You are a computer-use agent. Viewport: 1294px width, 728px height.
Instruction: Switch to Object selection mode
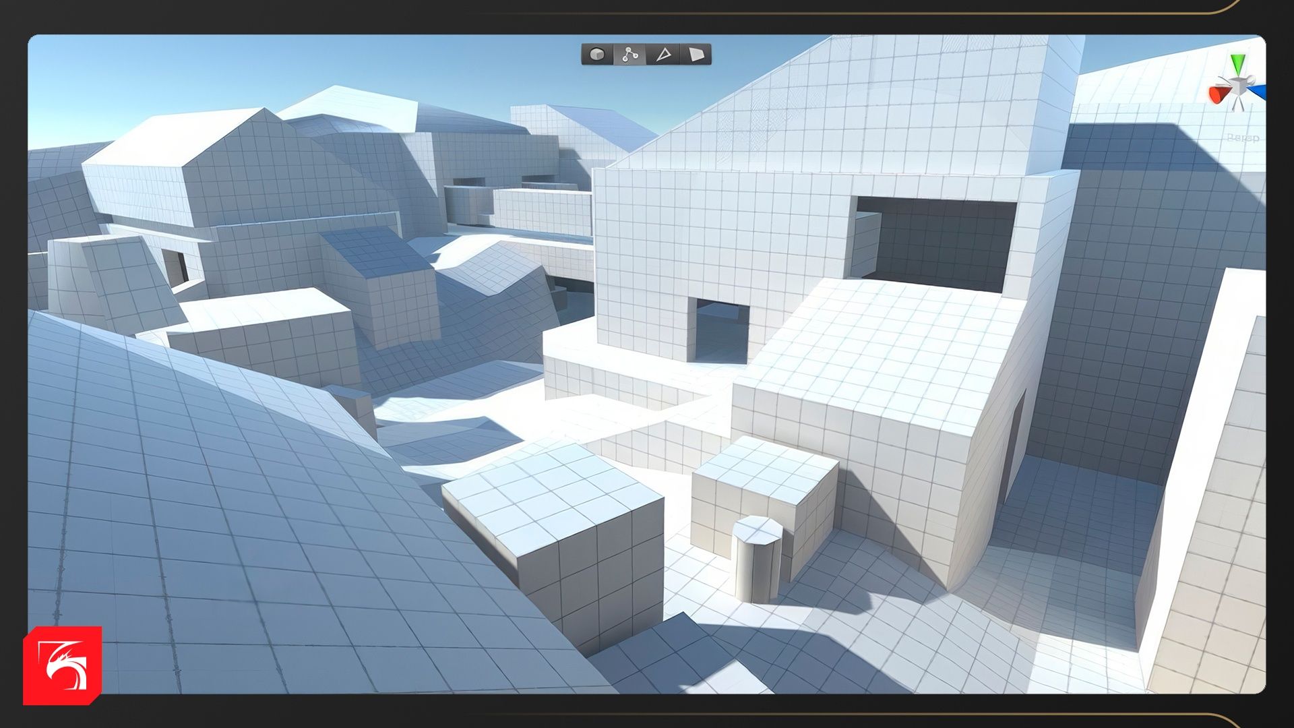point(597,55)
